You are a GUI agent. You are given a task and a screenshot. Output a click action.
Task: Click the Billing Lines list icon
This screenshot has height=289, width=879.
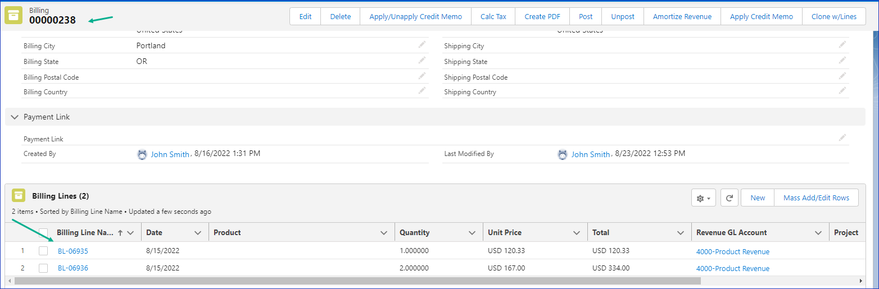(x=19, y=196)
